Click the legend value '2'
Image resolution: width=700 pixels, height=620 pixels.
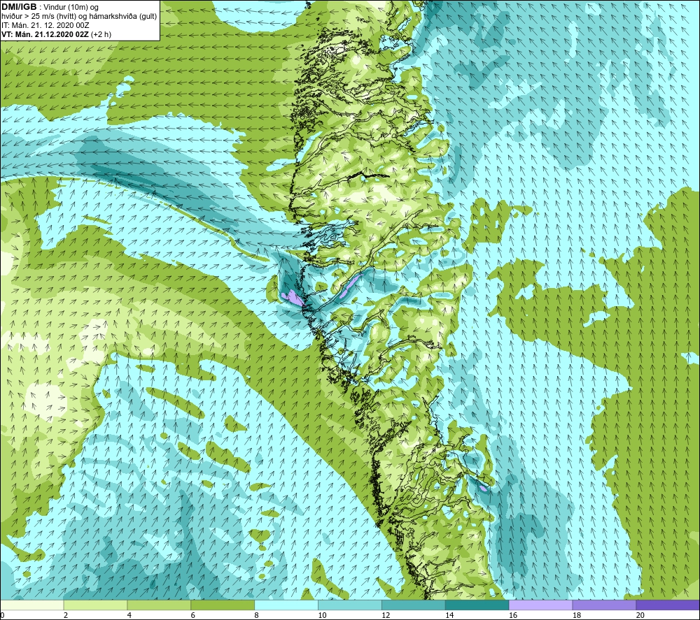66,615
